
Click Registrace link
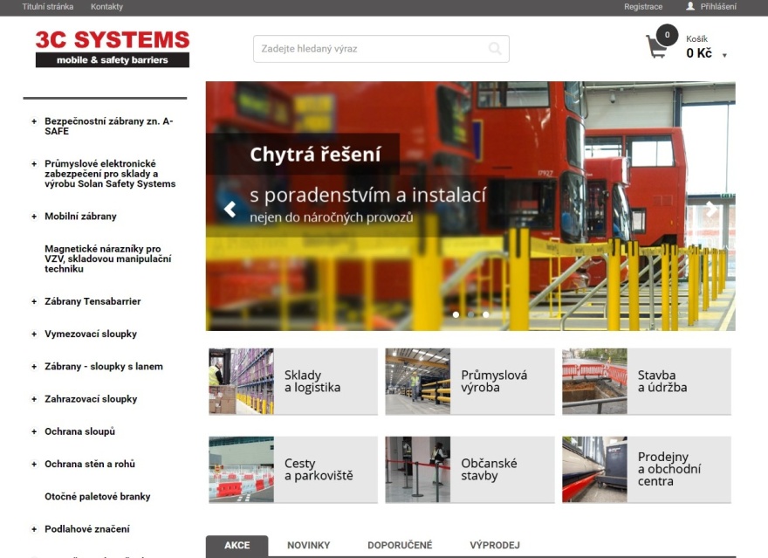(643, 6)
